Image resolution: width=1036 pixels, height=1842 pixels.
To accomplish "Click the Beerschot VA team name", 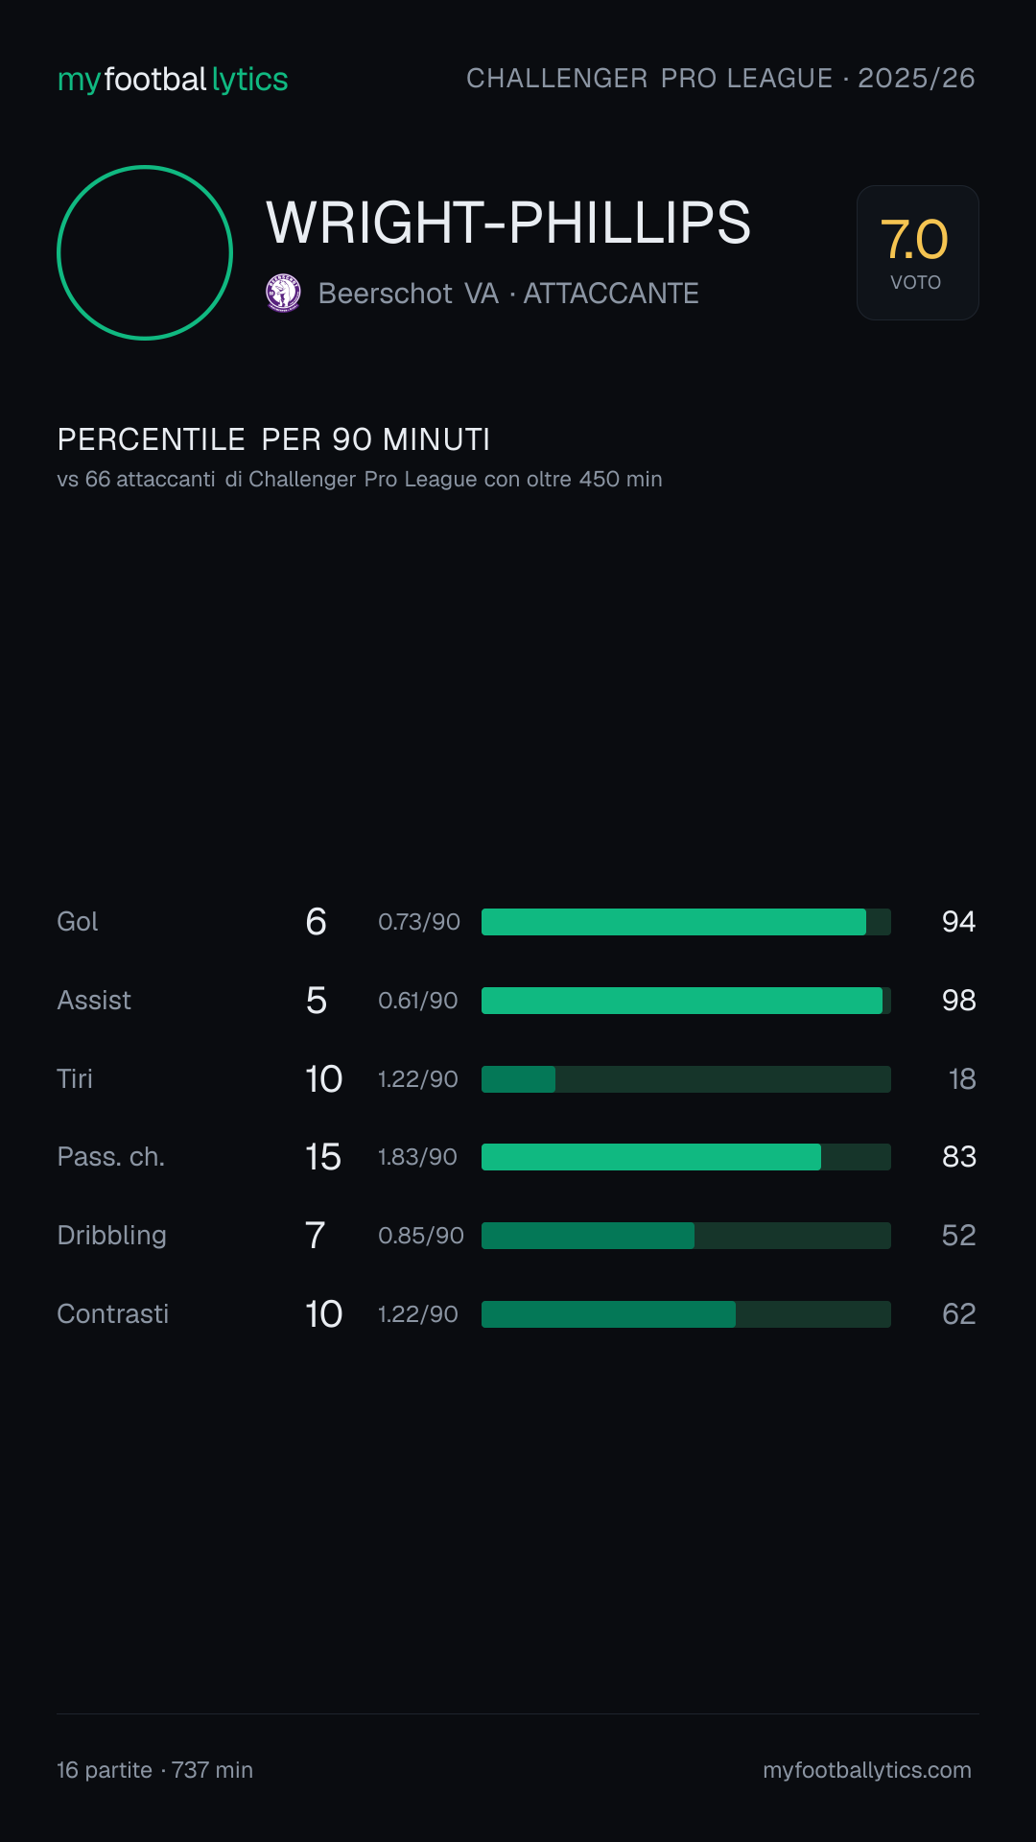I will tap(408, 294).
